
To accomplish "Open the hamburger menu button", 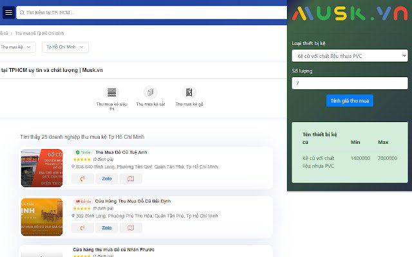I will (x=8, y=12).
